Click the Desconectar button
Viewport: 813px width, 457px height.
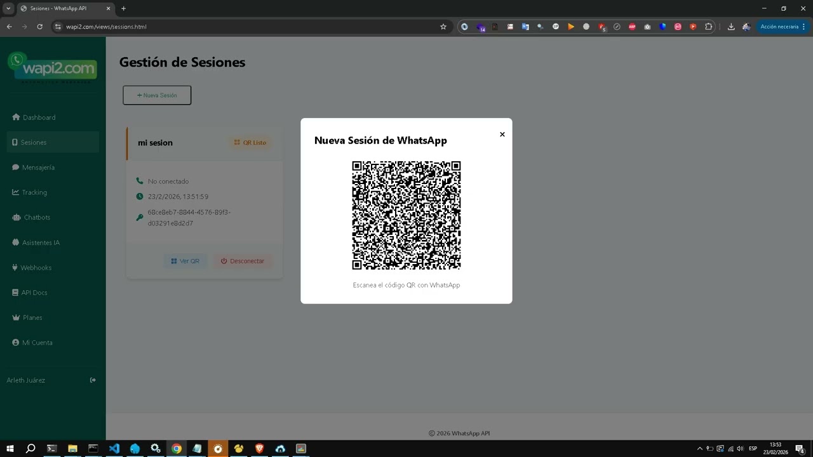point(243,261)
